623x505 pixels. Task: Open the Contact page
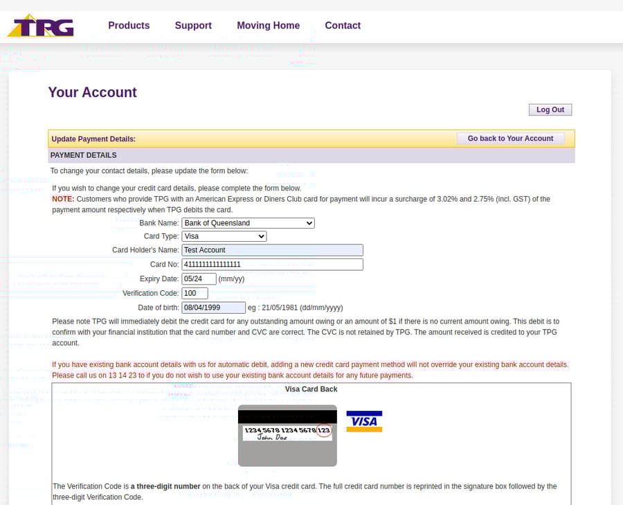(x=343, y=25)
